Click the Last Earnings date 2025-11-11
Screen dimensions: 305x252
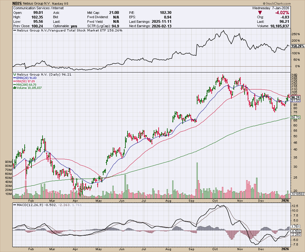click(x=161, y=22)
